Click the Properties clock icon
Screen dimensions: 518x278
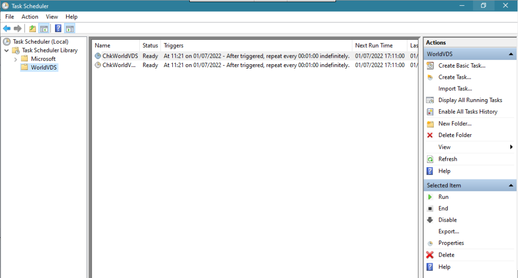pyautogui.click(x=430, y=243)
